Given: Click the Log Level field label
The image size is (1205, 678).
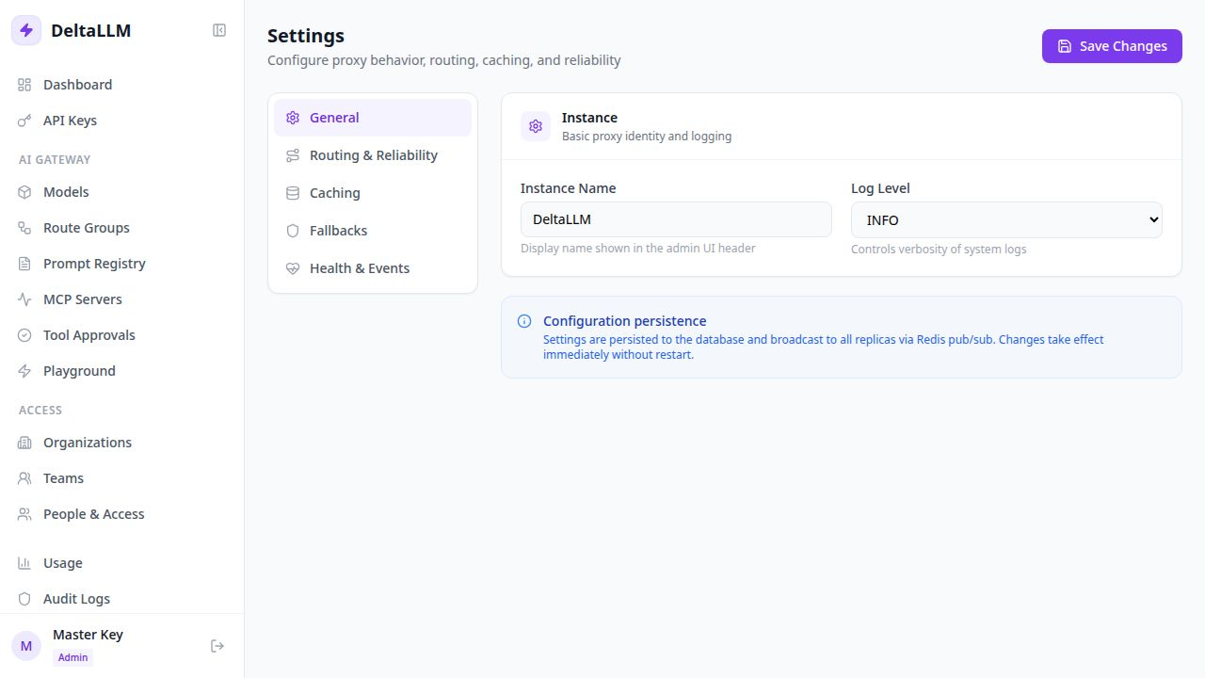Looking at the screenshot, I should click(x=880, y=188).
